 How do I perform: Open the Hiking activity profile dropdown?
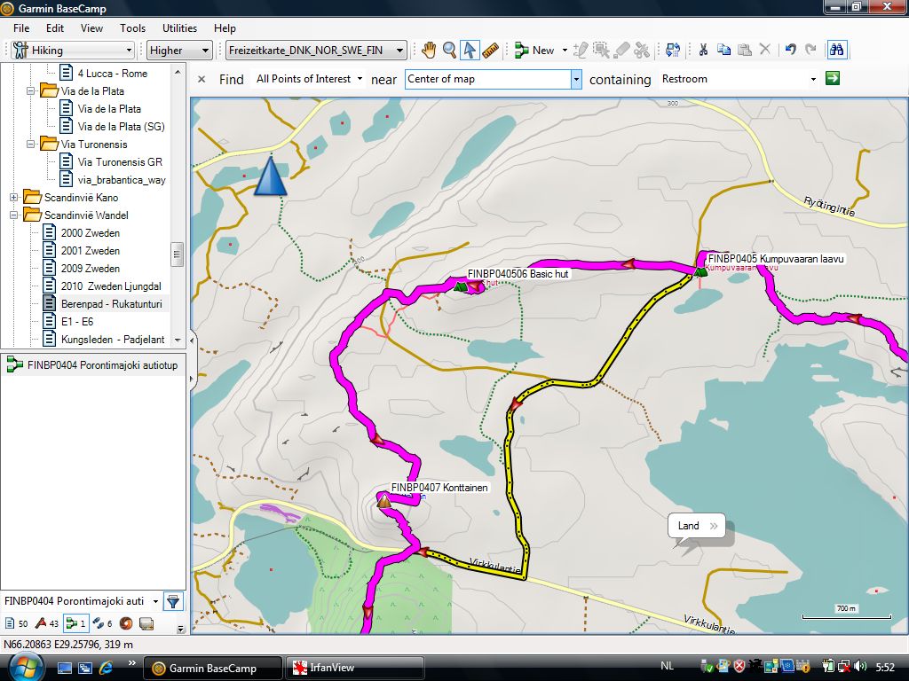pyautogui.click(x=73, y=51)
